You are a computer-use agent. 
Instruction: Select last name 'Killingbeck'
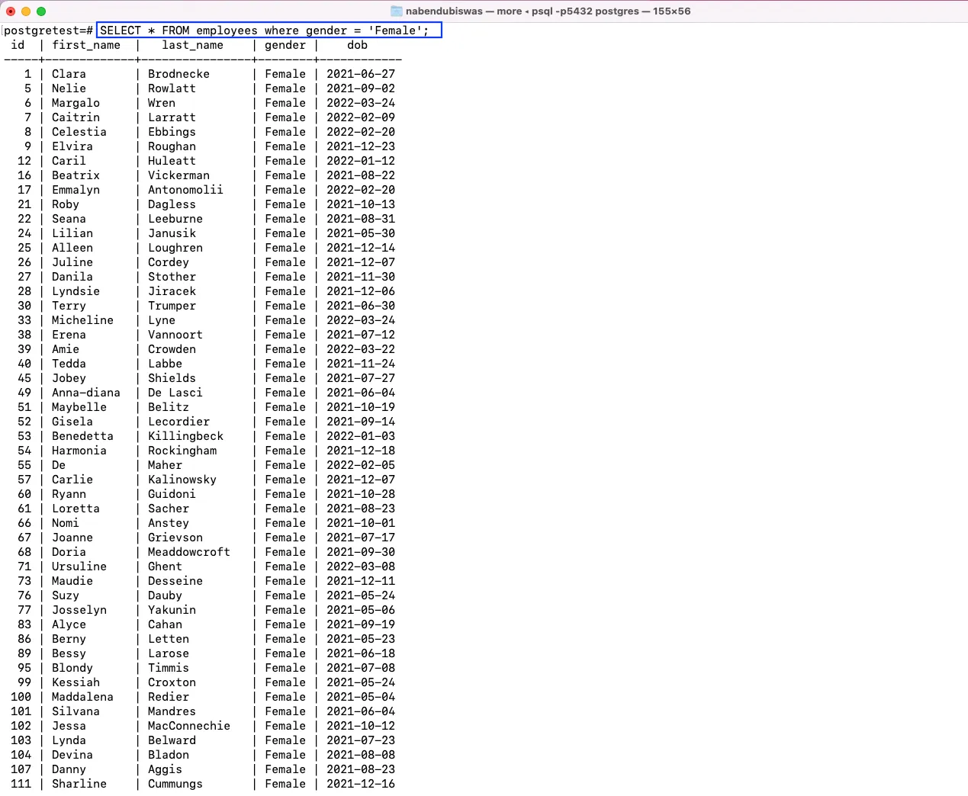tap(185, 436)
